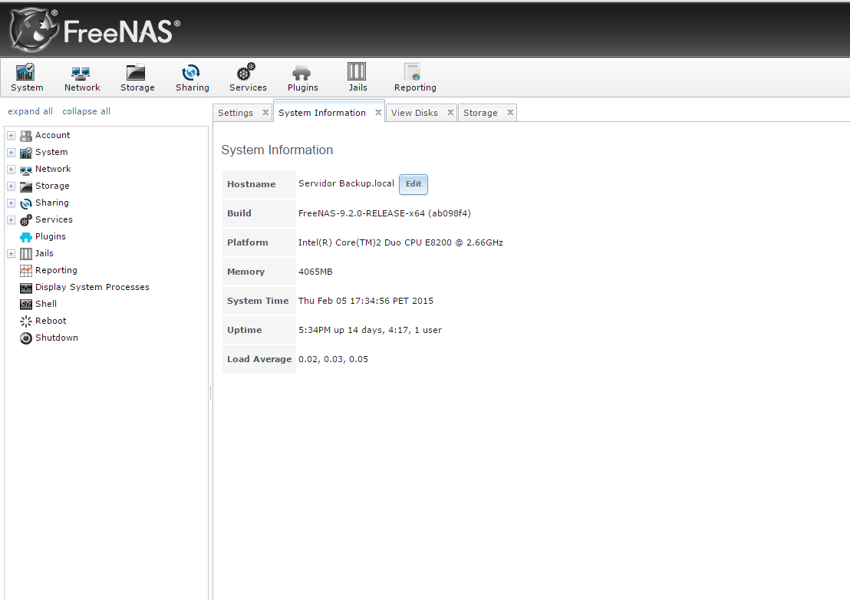Click the Shutdown label in sidebar

click(57, 337)
